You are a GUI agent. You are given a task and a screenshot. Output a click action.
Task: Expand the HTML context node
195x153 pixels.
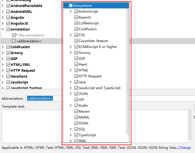[x=71, y=70]
